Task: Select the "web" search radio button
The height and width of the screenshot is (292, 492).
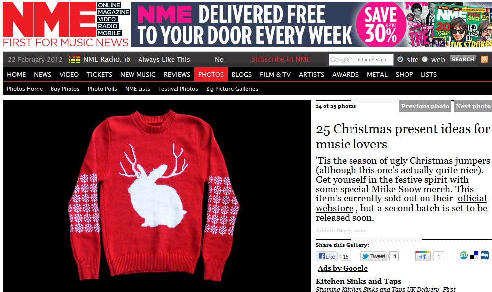Action: pyautogui.click(x=425, y=59)
